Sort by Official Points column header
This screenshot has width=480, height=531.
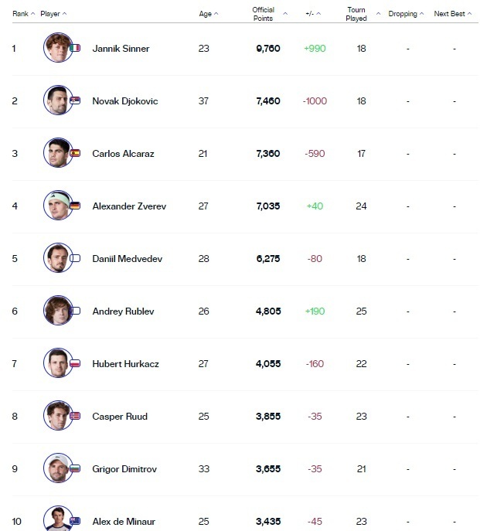click(267, 14)
